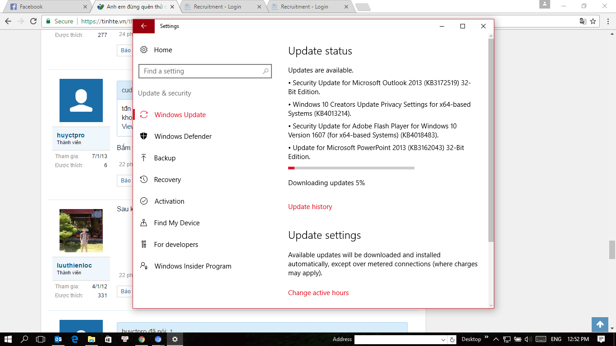Open Windows Store from taskbar
Viewport: 616px width, 346px height.
click(108, 339)
